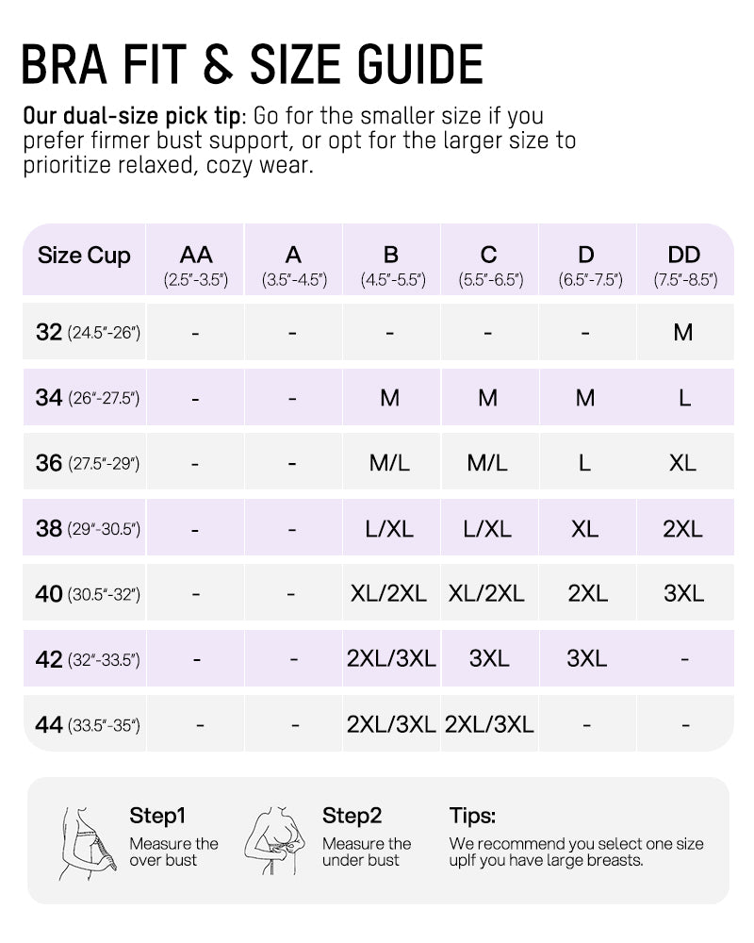Click the Size Cup header cell
Viewport: 754px width, 943px height.
(84, 260)
